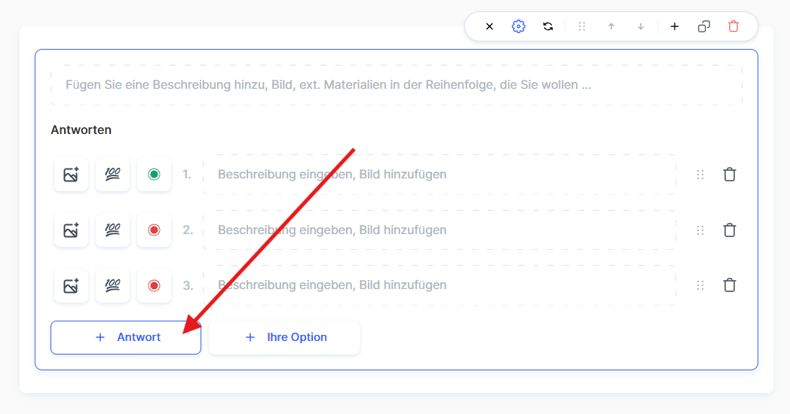Image resolution: width=790 pixels, height=414 pixels.
Task: Mark answer 3 as correct
Action: coord(154,285)
